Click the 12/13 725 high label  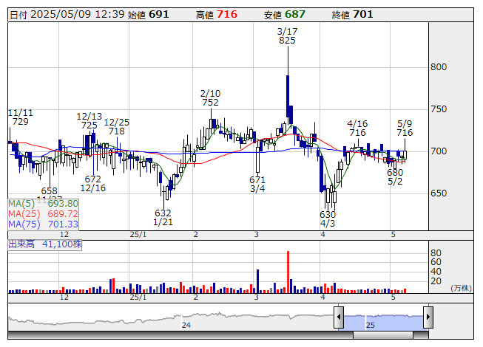pos(89,121)
